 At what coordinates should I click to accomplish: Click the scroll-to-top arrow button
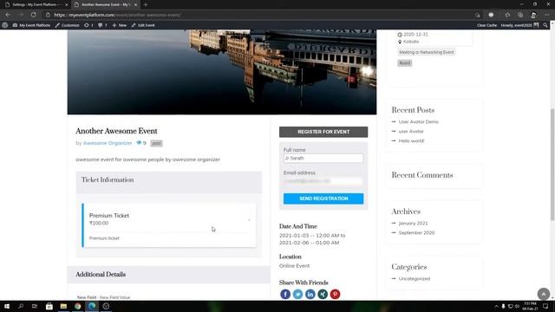[544, 294]
